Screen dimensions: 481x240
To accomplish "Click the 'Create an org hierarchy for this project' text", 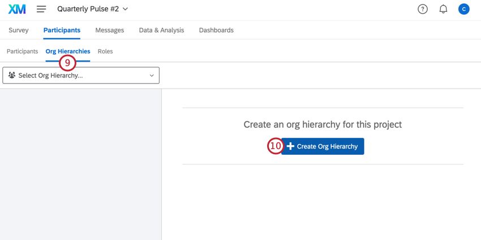I will click(x=323, y=125).
